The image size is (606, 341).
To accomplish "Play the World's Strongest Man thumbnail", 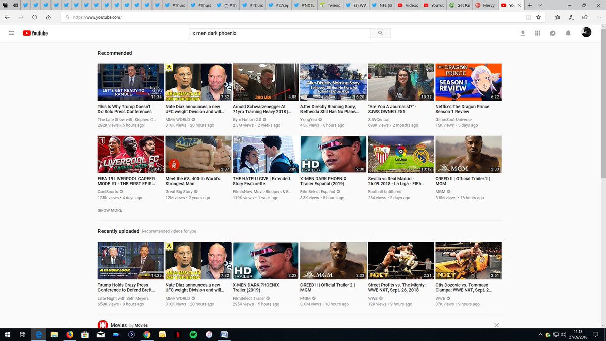I will (198, 154).
